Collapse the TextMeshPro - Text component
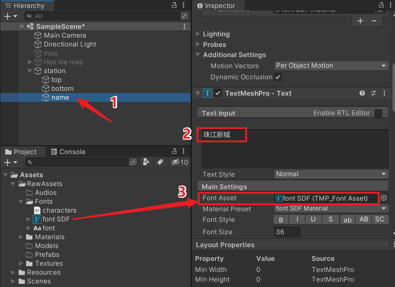 198,93
